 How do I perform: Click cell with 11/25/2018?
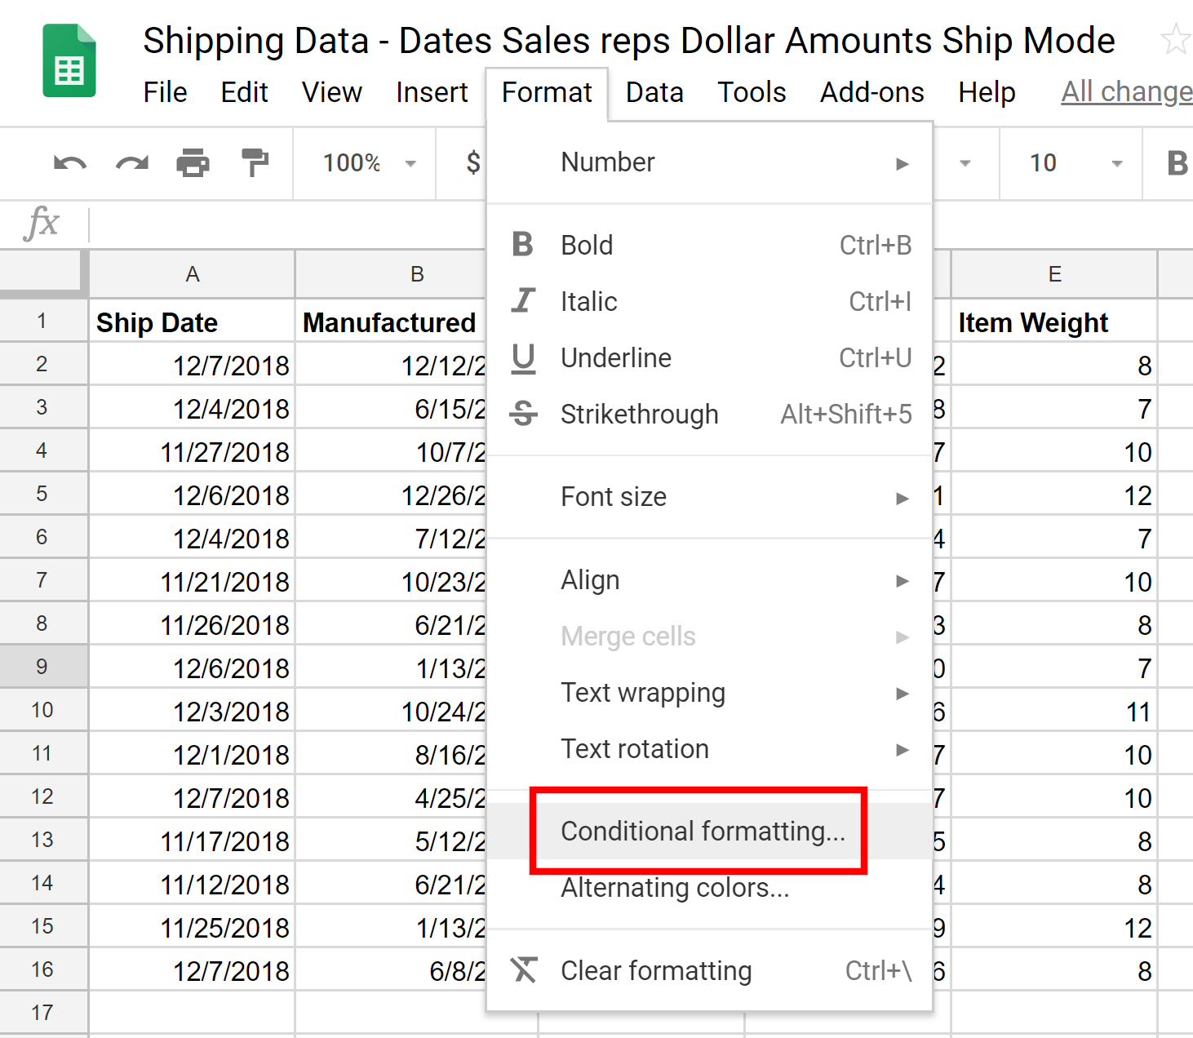click(192, 927)
